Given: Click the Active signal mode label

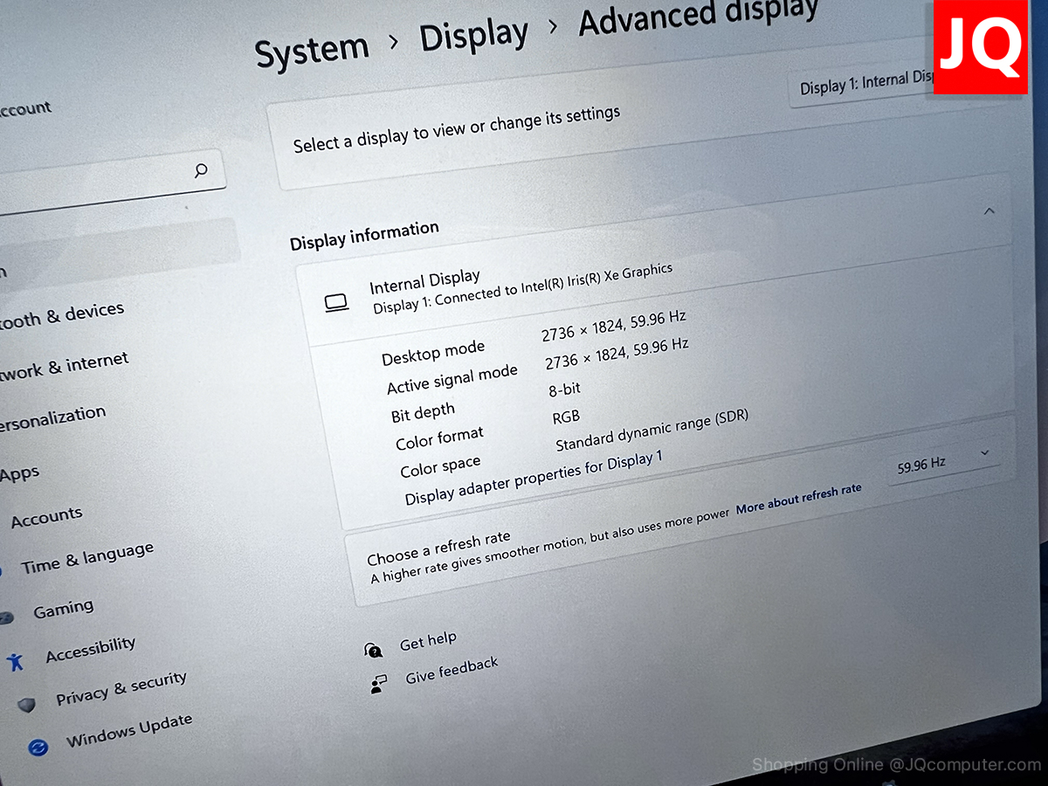Looking at the screenshot, I should 452,378.
